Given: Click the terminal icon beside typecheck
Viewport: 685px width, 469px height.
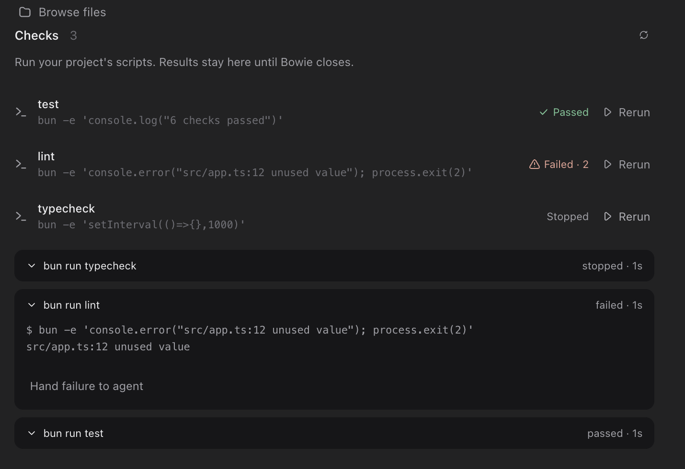Looking at the screenshot, I should pos(21,216).
